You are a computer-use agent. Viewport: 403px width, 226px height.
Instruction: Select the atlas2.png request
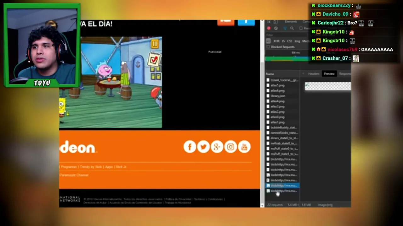point(282,112)
